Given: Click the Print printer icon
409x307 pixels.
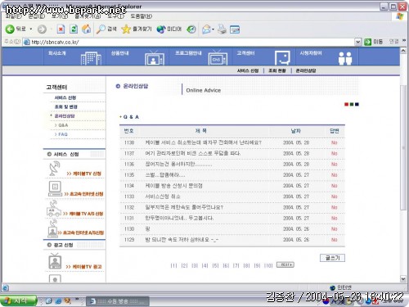Looking at the screenshot, I should pos(222,29).
